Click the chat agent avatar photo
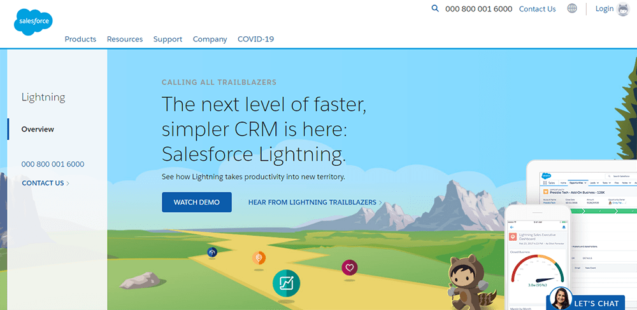 click(x=561, y=299)
